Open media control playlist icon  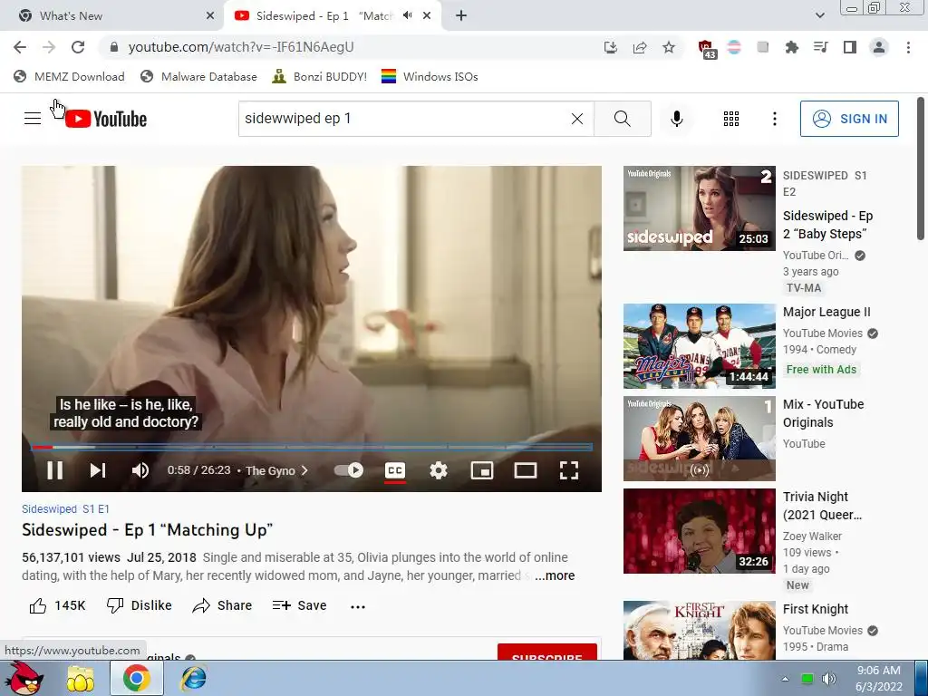tap(820, 47)
